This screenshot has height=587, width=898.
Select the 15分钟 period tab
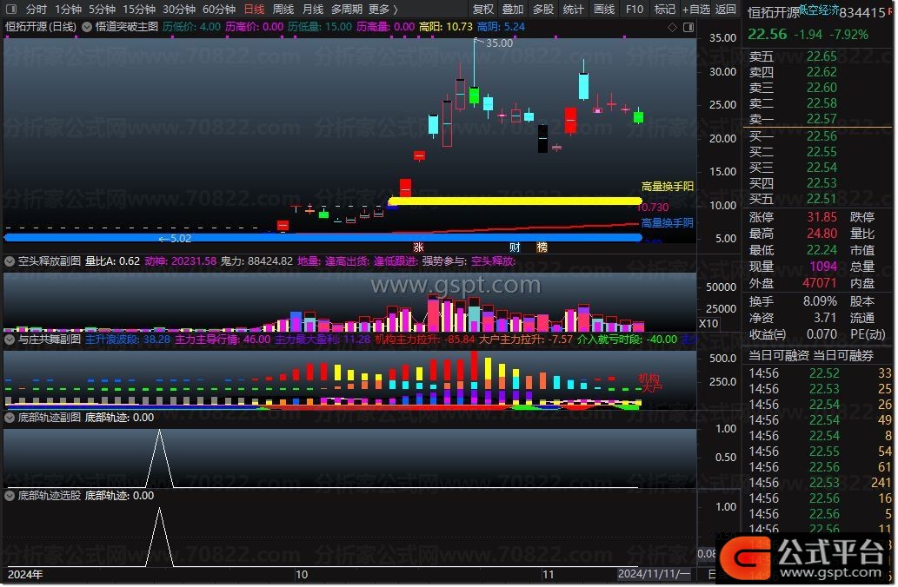(x=138, y=10)
